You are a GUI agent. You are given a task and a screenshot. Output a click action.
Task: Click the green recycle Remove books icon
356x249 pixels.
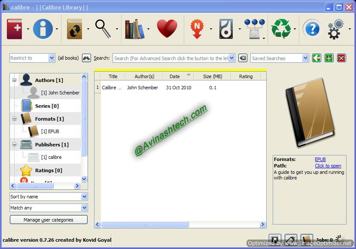click(281, 29)
